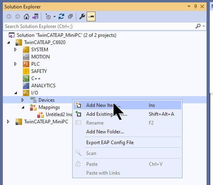Expand the SYSTEM node
This screenshot has width=213, height=185.
click(x=15, y=50)
